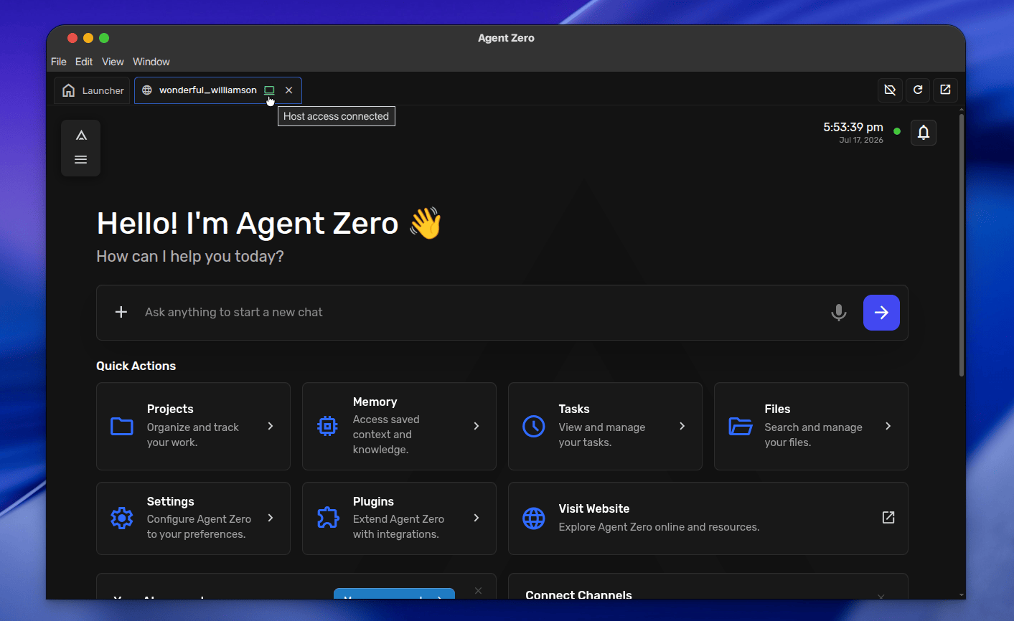The width and height of the screenshot is (1014, 621).
Task: Click the crossed-out camera icon in top toolbar
Action: pyautogui.click(x=890, y=90)
